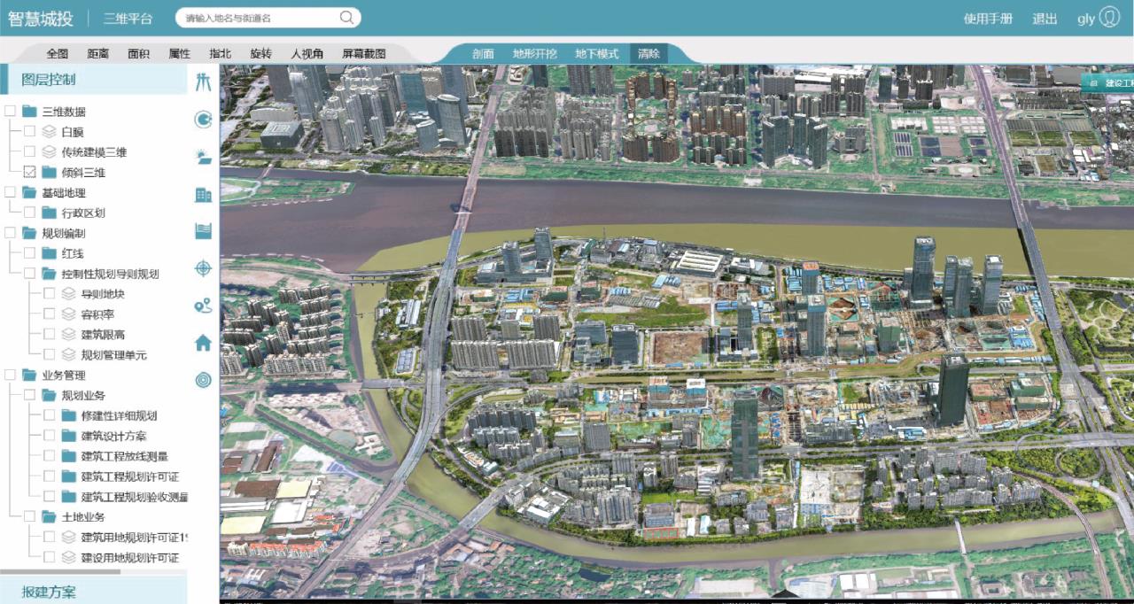Switch to the 地下模式 tab
1134x604 pixels.
596,54
